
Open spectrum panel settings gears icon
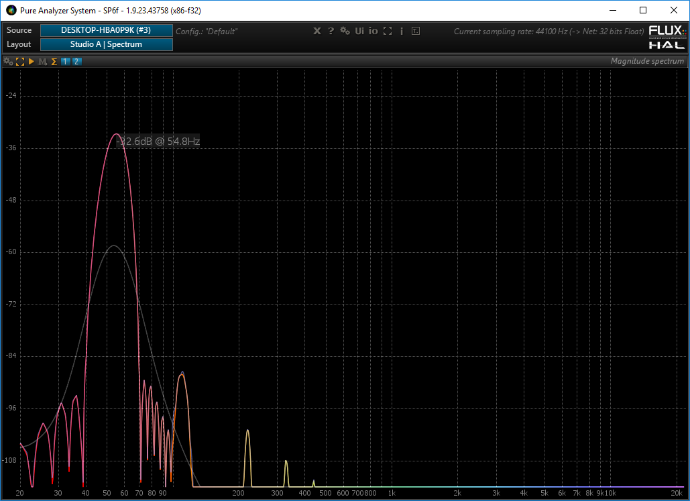click(8, 62)
